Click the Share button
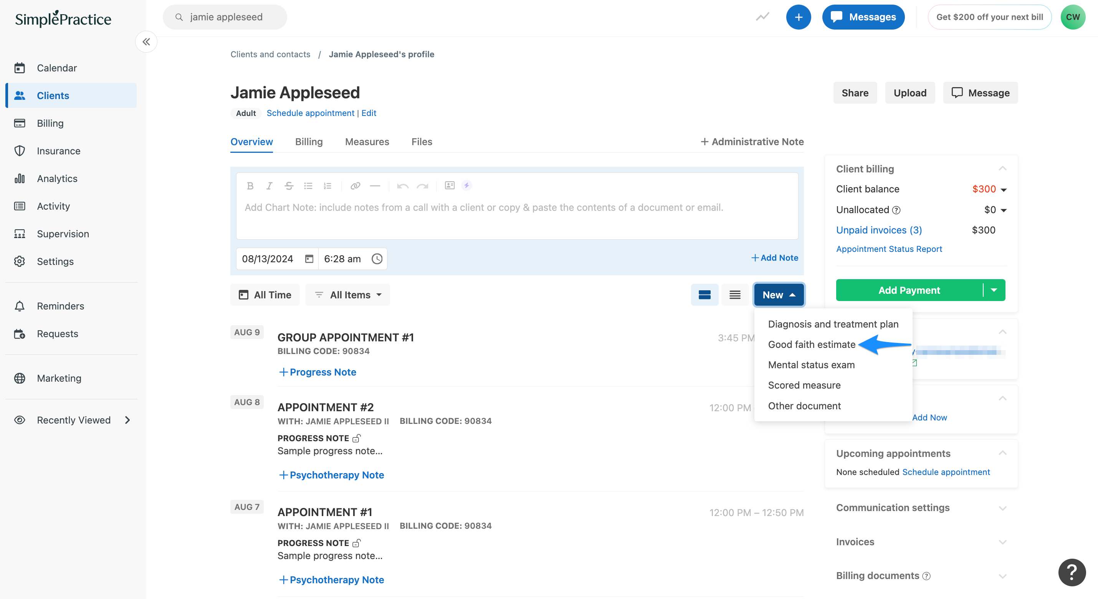 click(x=855, y=93)
